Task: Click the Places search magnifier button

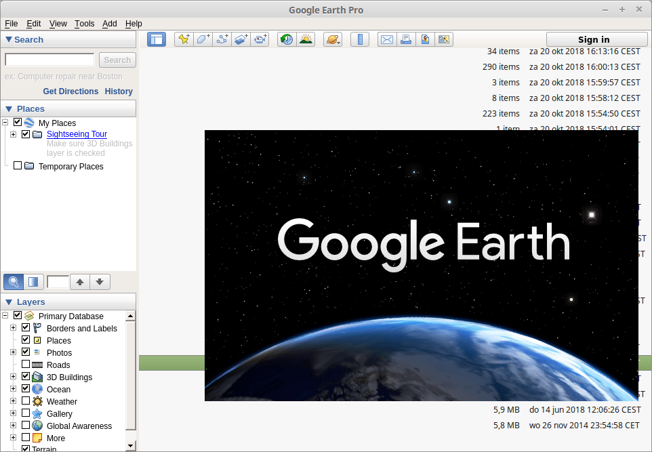Action: [x=14, y=282]
